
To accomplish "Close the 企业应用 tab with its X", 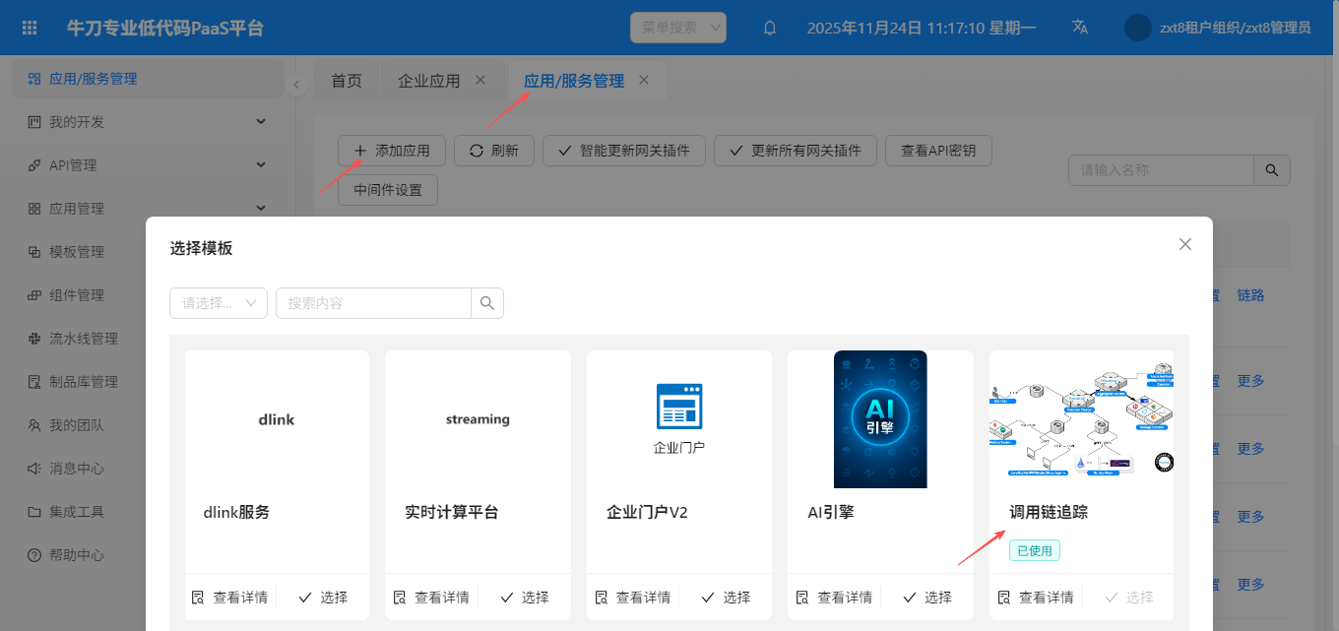I will tap(480, 80).
